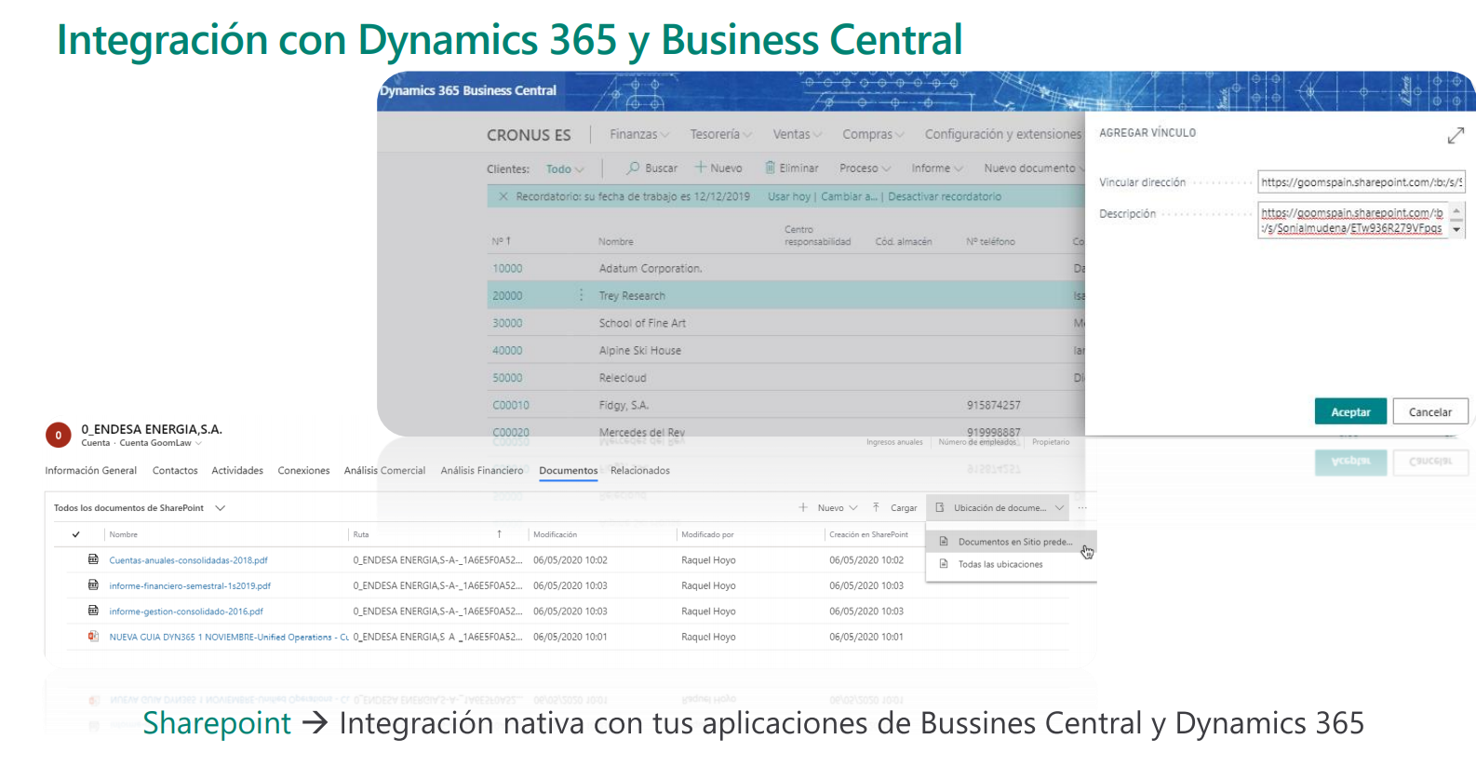Click the Buscar magnifier icon in Business Central
This screenshot has width=1476, height=766.
(x=633, y=168)
